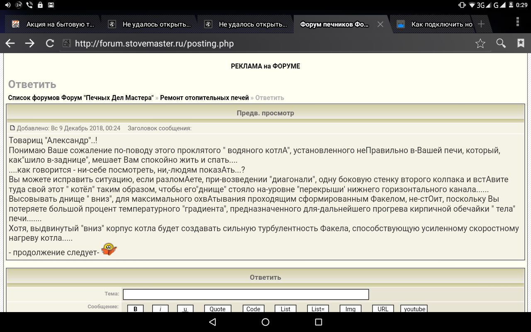Image resolution: width=531 pixels, height=332 pixels.
Task: Tap the Android home circle button
Action: tap(265, 322)
